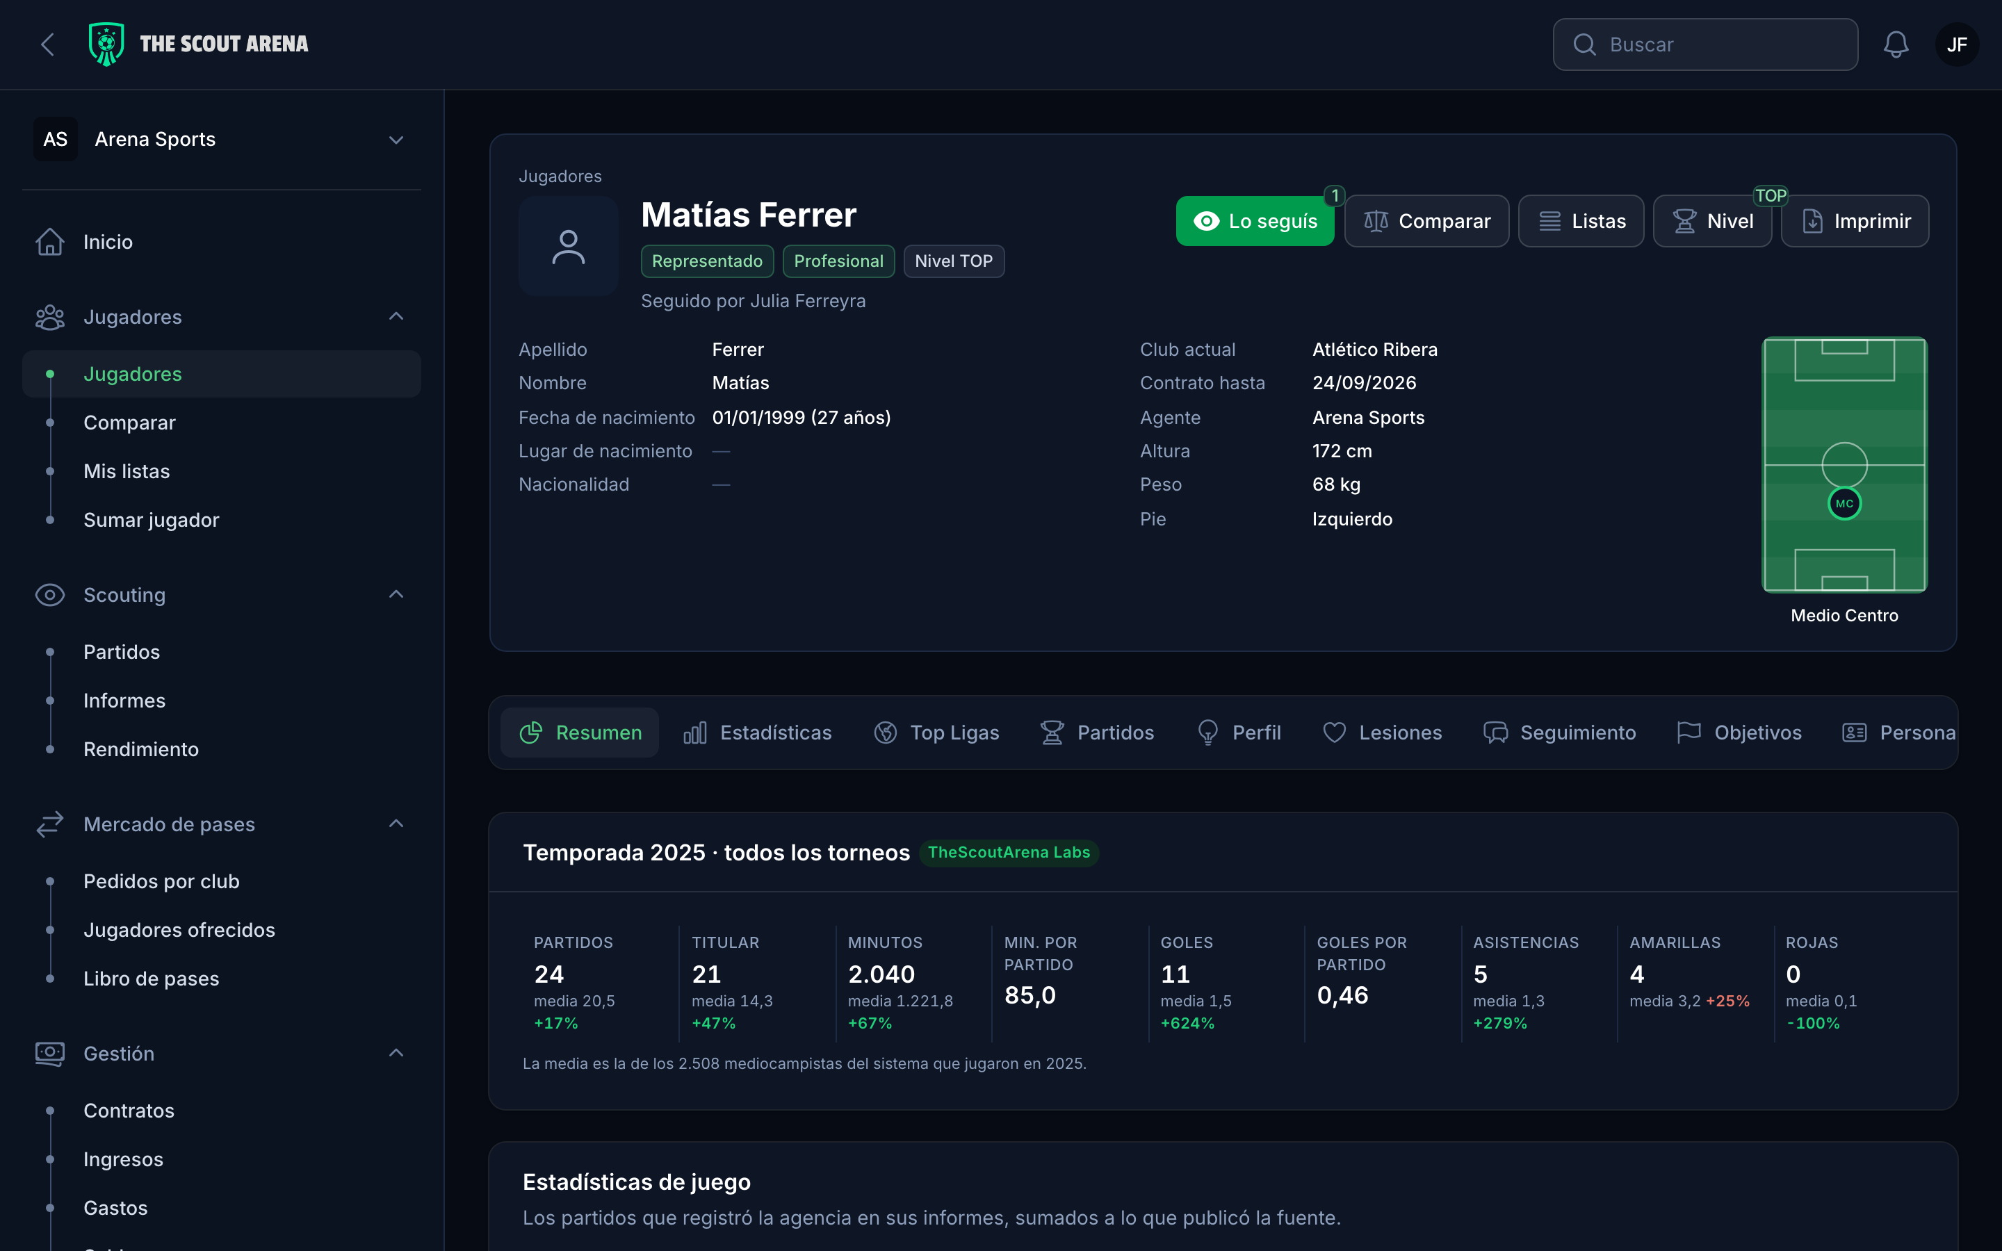Click the Buscar search field
The image size is (2002, 1251).
[1706, 44]
